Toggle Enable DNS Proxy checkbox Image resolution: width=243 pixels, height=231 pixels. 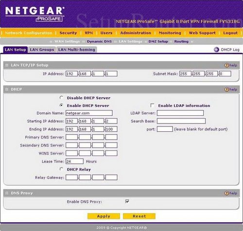coord(127,201)
